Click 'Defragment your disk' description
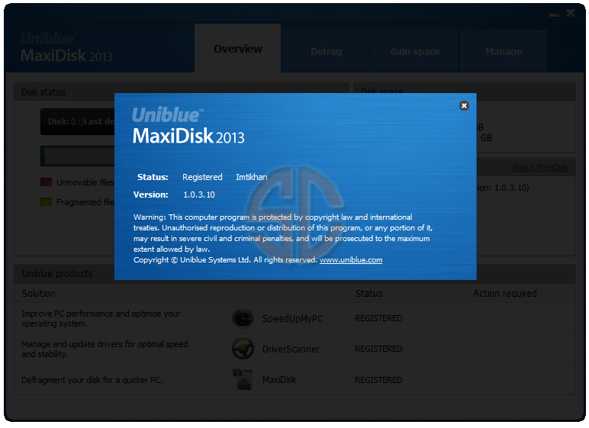Viewport: 589px width, 428px height. 92,380
